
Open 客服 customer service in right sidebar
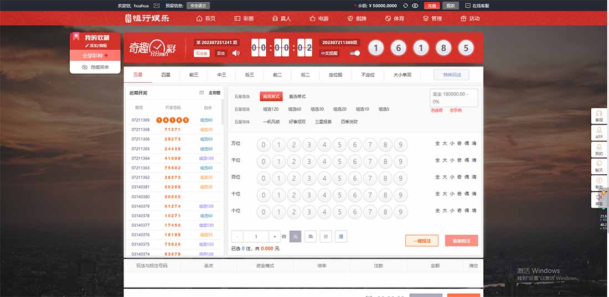click(x=598, y=115)
